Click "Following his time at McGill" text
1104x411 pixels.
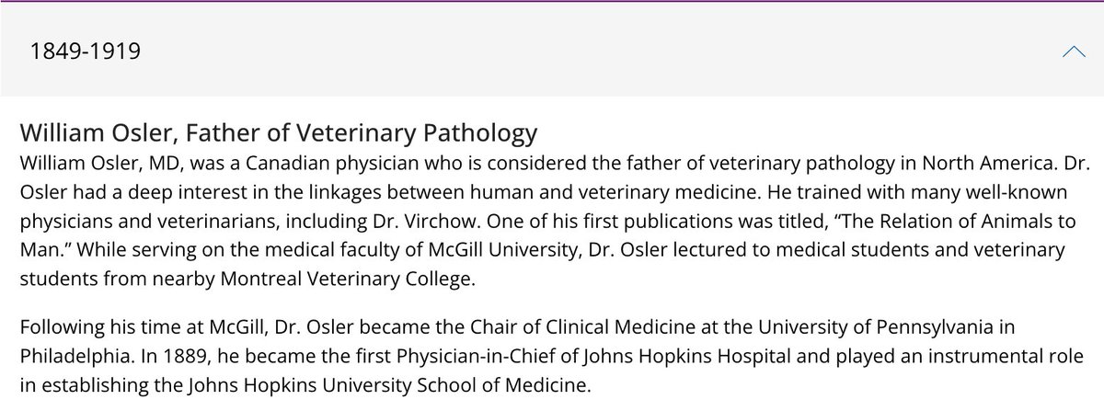126,328
